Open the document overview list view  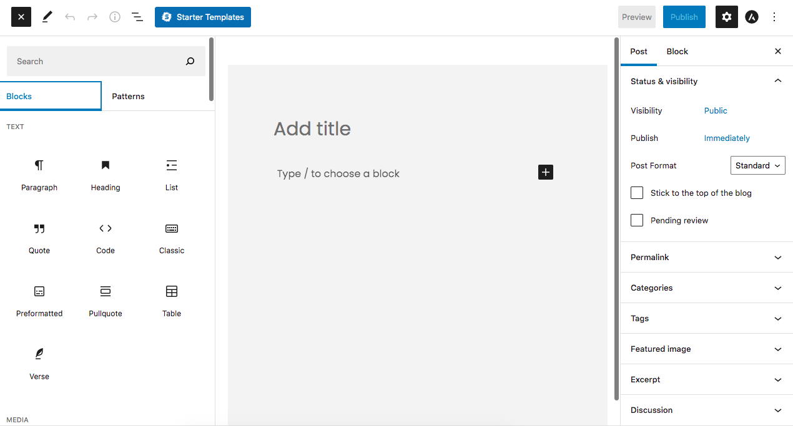137,17
